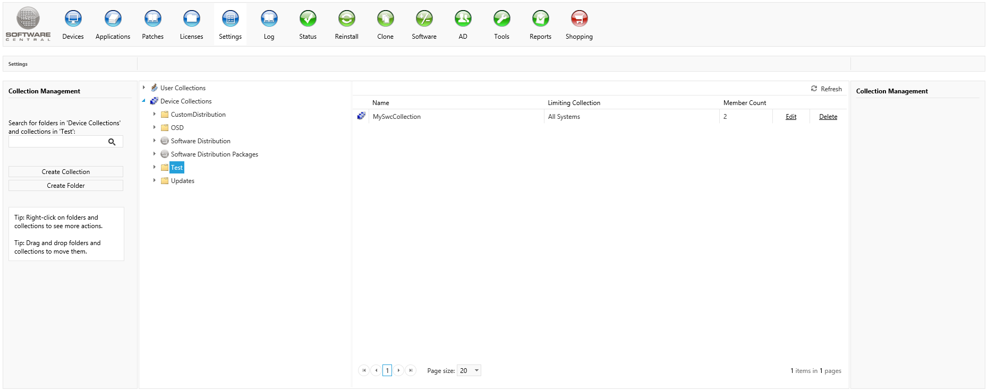The height and width of the screenshot is (391, 988).
Task: Expand the Software Distribution Packages folder
Action: 155,154
